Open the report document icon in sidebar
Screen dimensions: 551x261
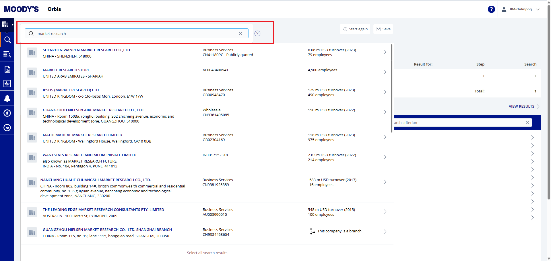point(7,69)
